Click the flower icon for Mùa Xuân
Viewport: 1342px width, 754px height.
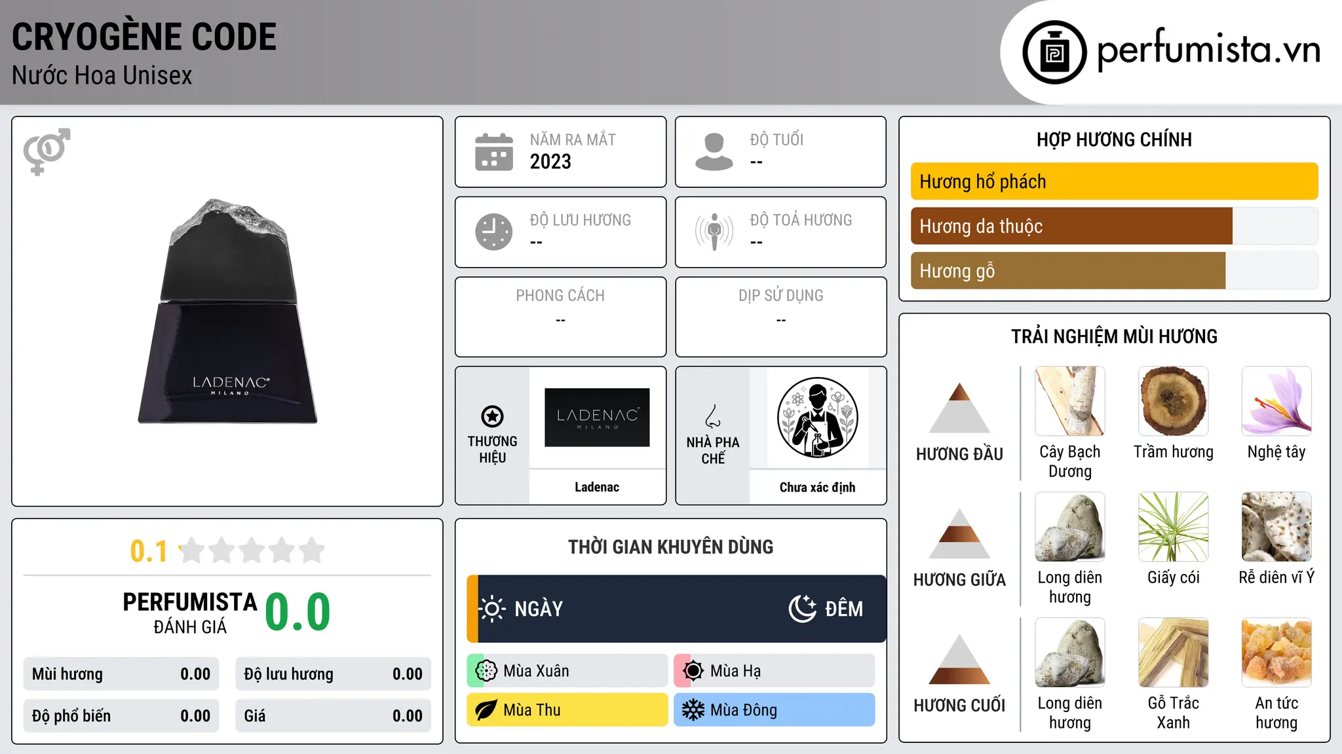(486, 671)
